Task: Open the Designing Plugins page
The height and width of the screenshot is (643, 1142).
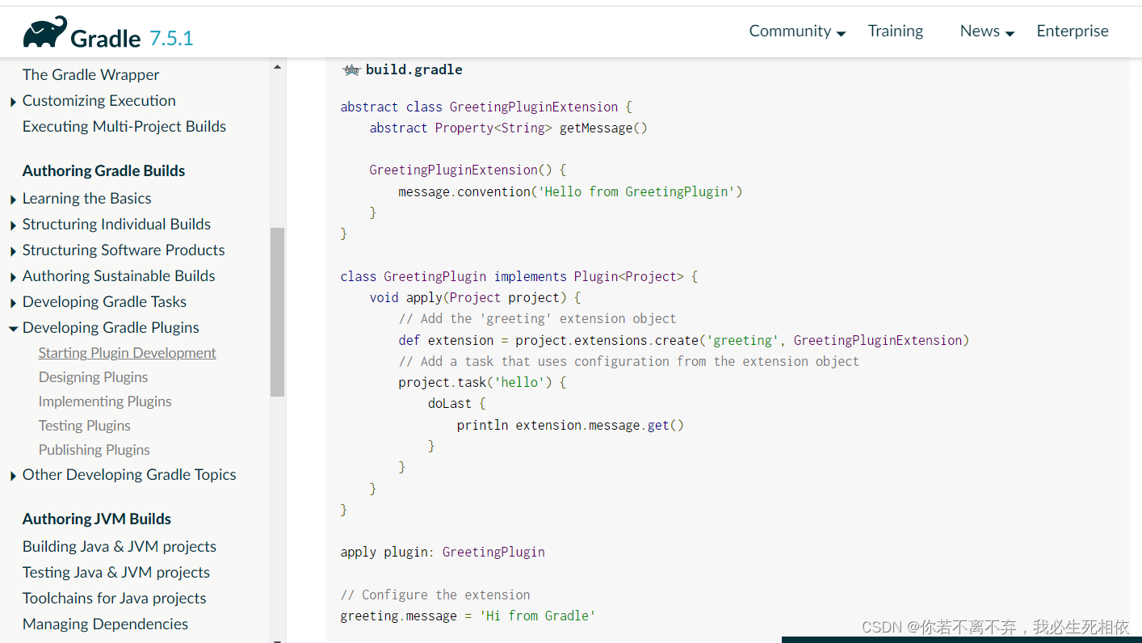Action: 93,376
